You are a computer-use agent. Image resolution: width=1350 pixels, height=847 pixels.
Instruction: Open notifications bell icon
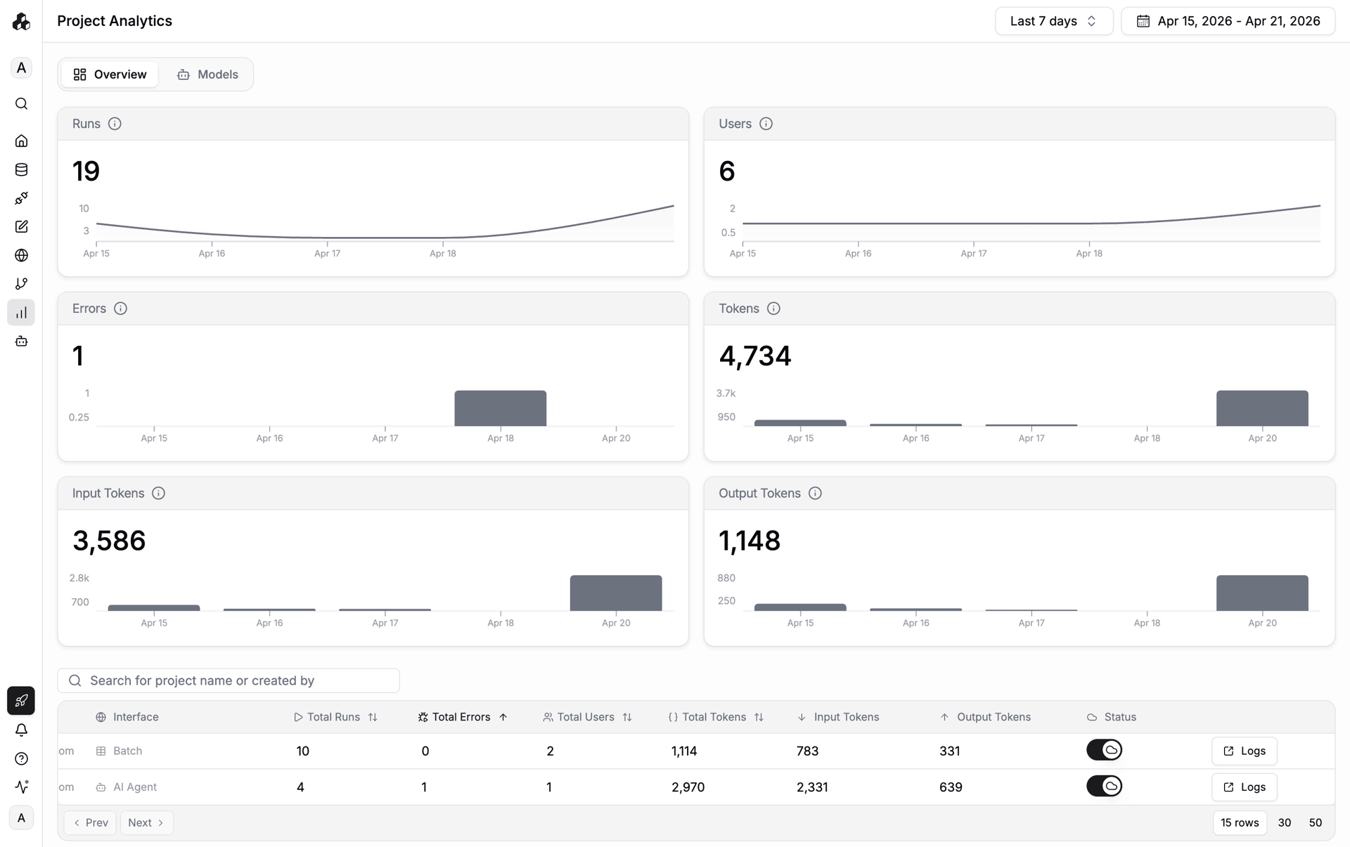[21, 730]
